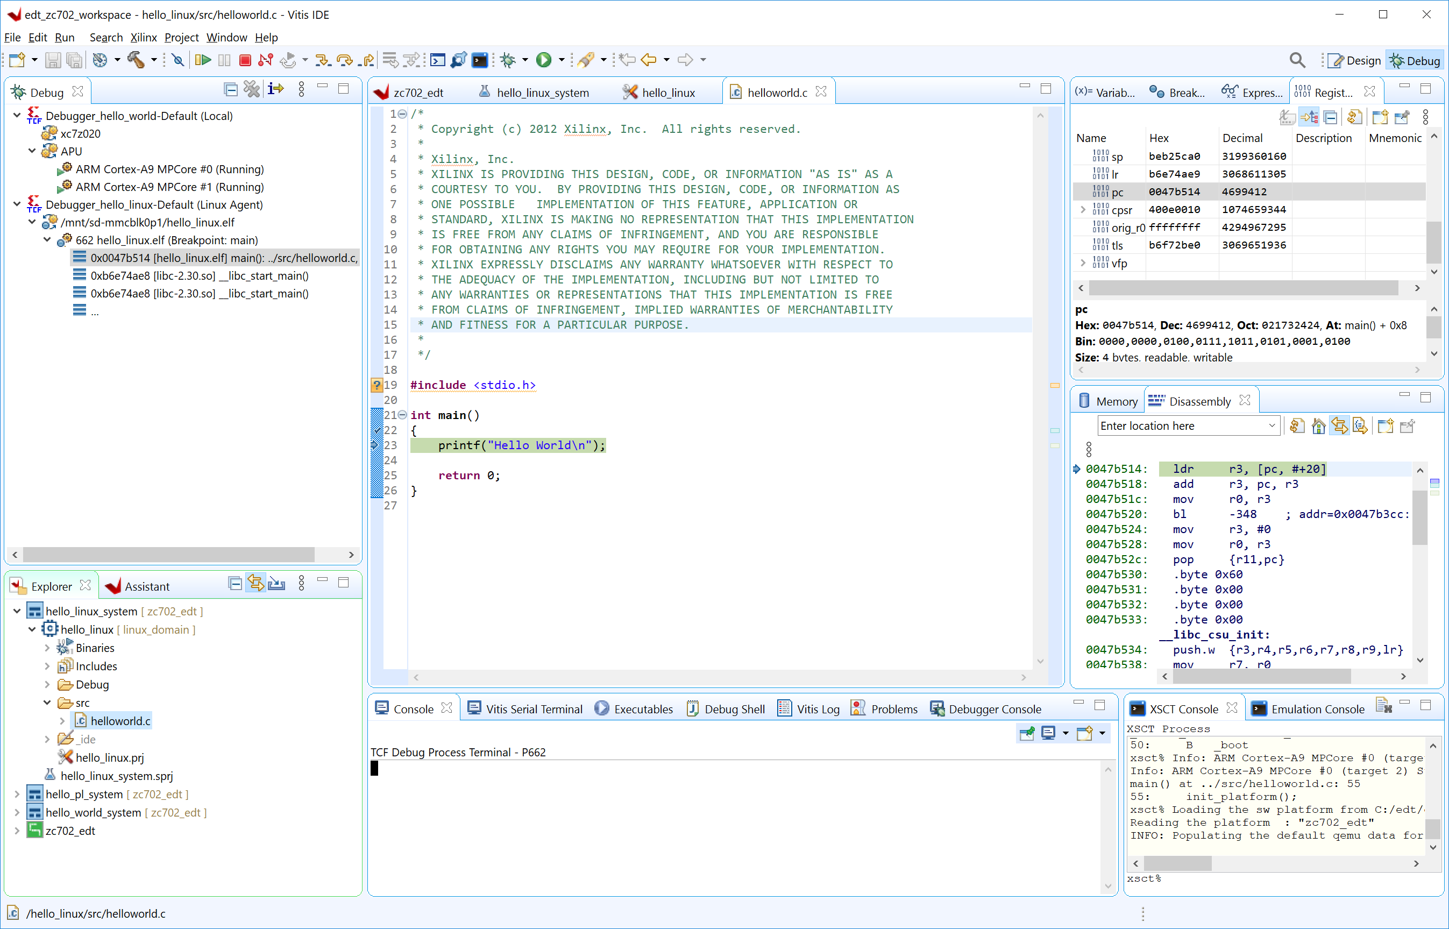Viewport: 1449px width, 929px height.
Task: Select helloworld.c in Explorer tree
Action: pyautogui.click(x=120, y=721)
